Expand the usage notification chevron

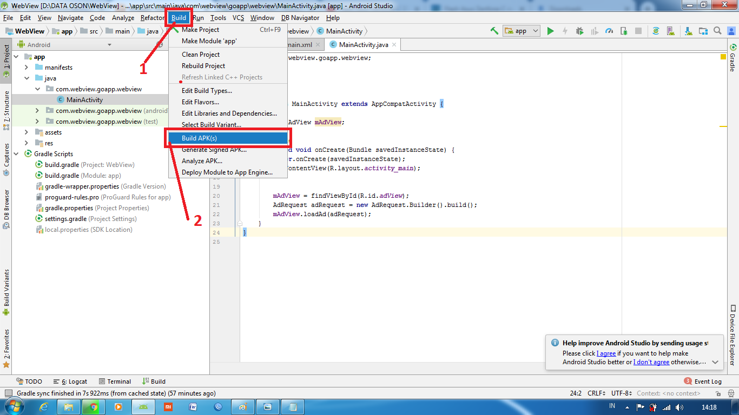coord(715,362)
